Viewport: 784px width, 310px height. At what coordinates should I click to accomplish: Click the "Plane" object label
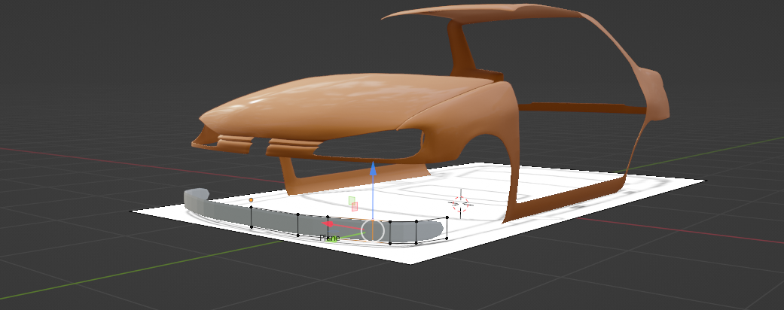click(330, 238)
